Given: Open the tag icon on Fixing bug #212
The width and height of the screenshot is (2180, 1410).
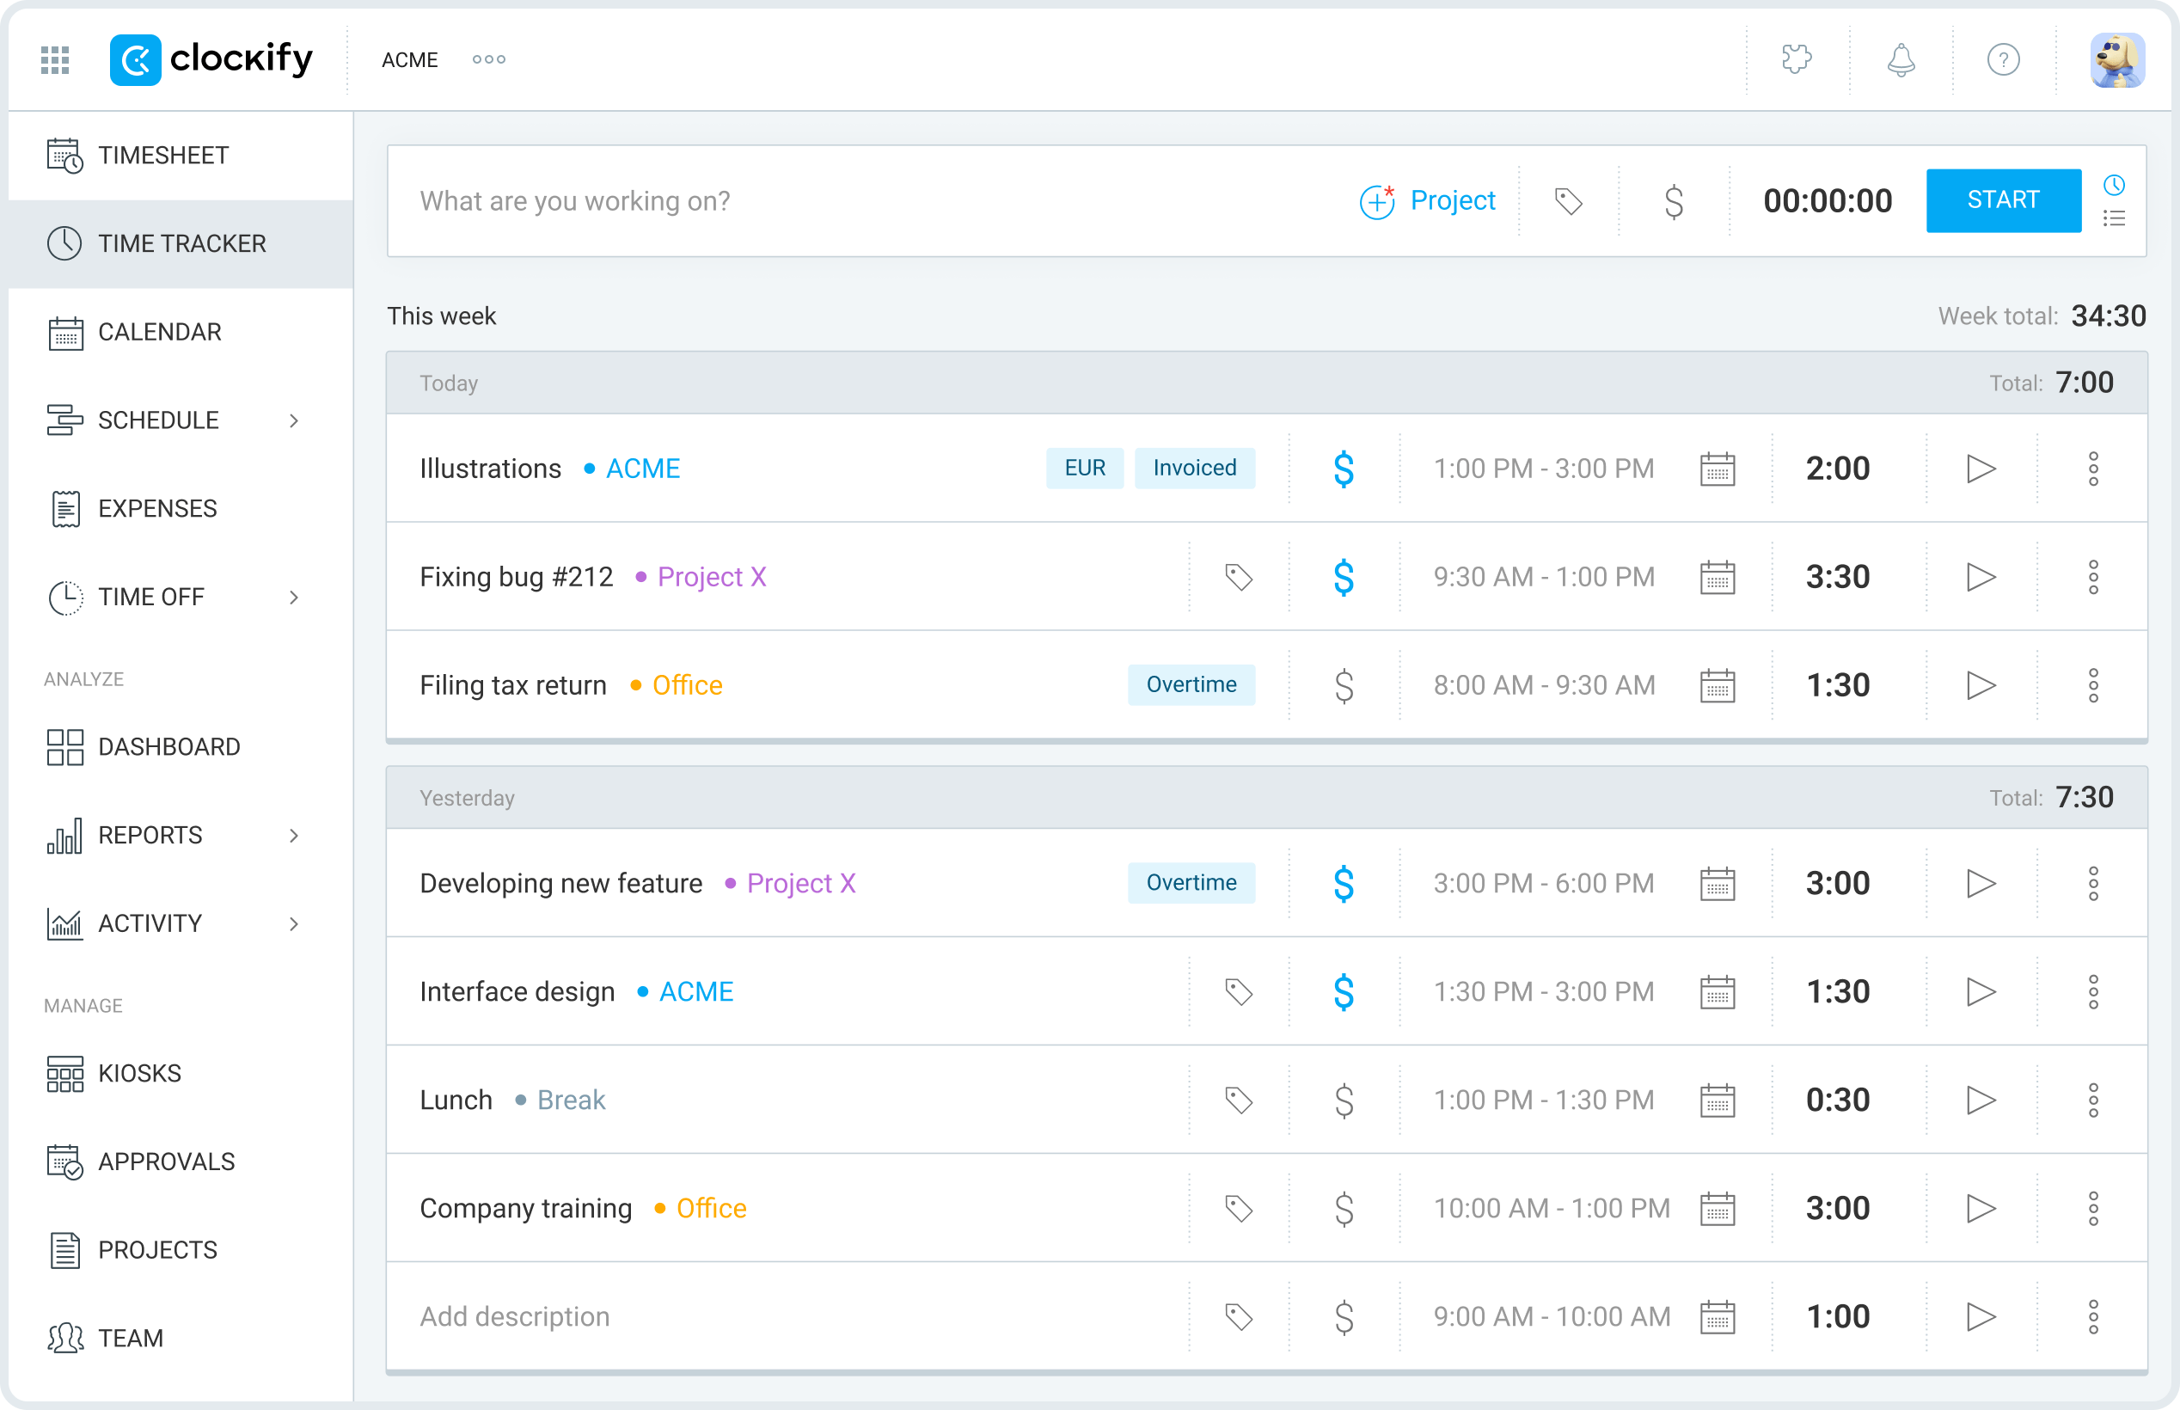Looking at the screenshot, I should [1240, 577].
